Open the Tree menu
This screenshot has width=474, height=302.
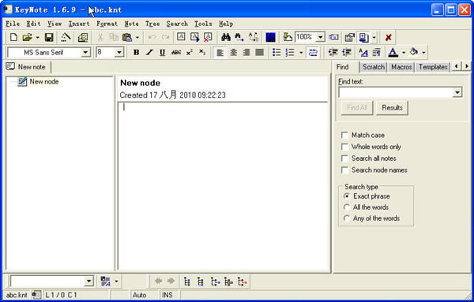pyautogui.click(x=152, y=24)
